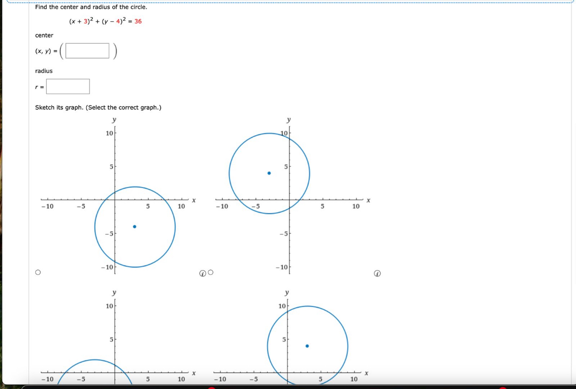
Task: Click the blue dot marking the first graph's center
Action: 134,226
